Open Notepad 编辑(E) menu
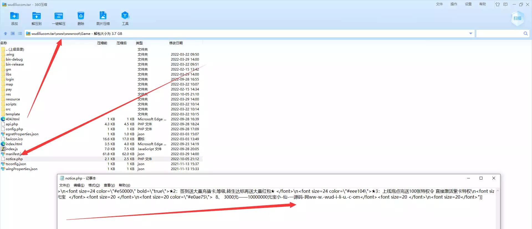The height and width of the screenshot is (229, 532). coord(79,185)
